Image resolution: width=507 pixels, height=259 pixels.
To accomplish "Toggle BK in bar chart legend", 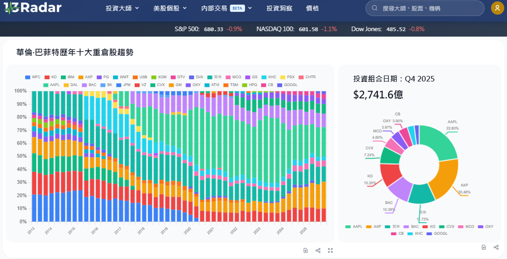I will [106, 85].
